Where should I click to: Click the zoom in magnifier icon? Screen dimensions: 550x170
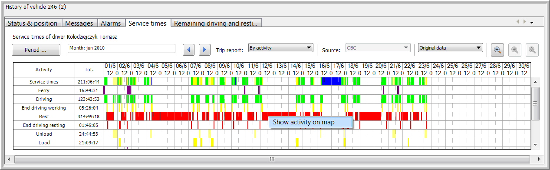click(x=497, y=50)
